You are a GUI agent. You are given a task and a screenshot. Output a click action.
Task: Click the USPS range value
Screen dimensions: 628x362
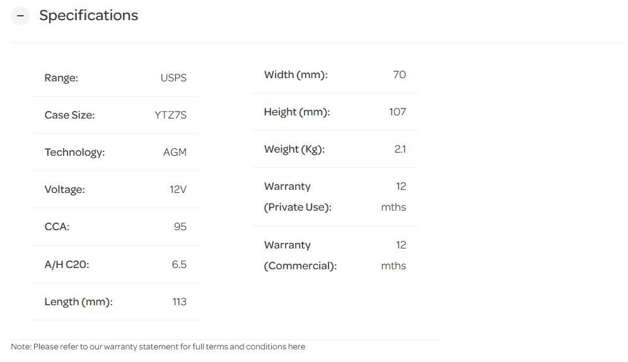173,78
